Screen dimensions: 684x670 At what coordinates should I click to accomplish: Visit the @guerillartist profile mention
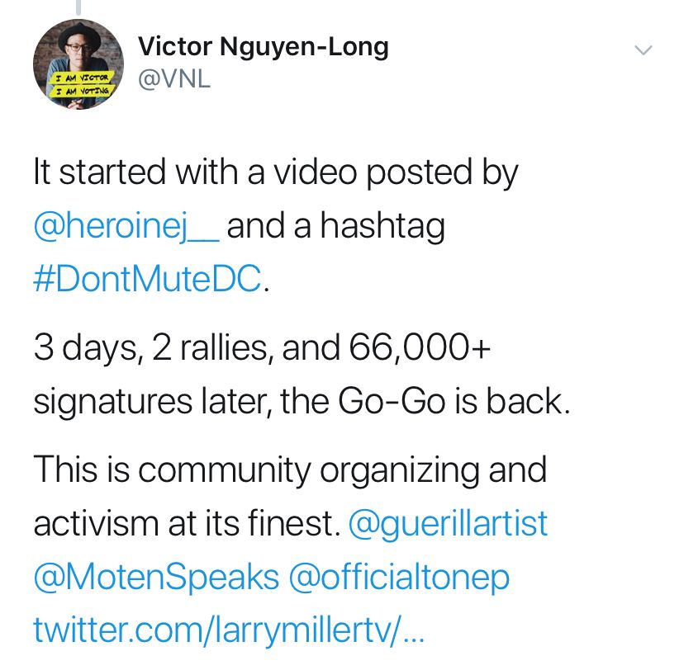coord(449,523)
